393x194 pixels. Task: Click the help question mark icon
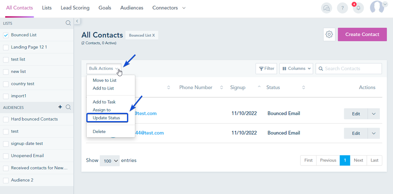(342, 8)
